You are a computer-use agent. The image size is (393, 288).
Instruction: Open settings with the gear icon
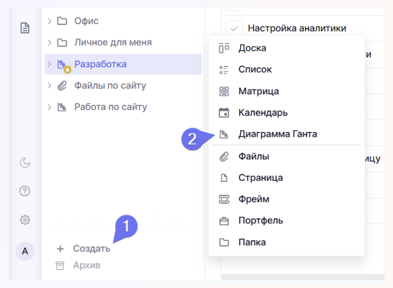[x=25, y=220]
